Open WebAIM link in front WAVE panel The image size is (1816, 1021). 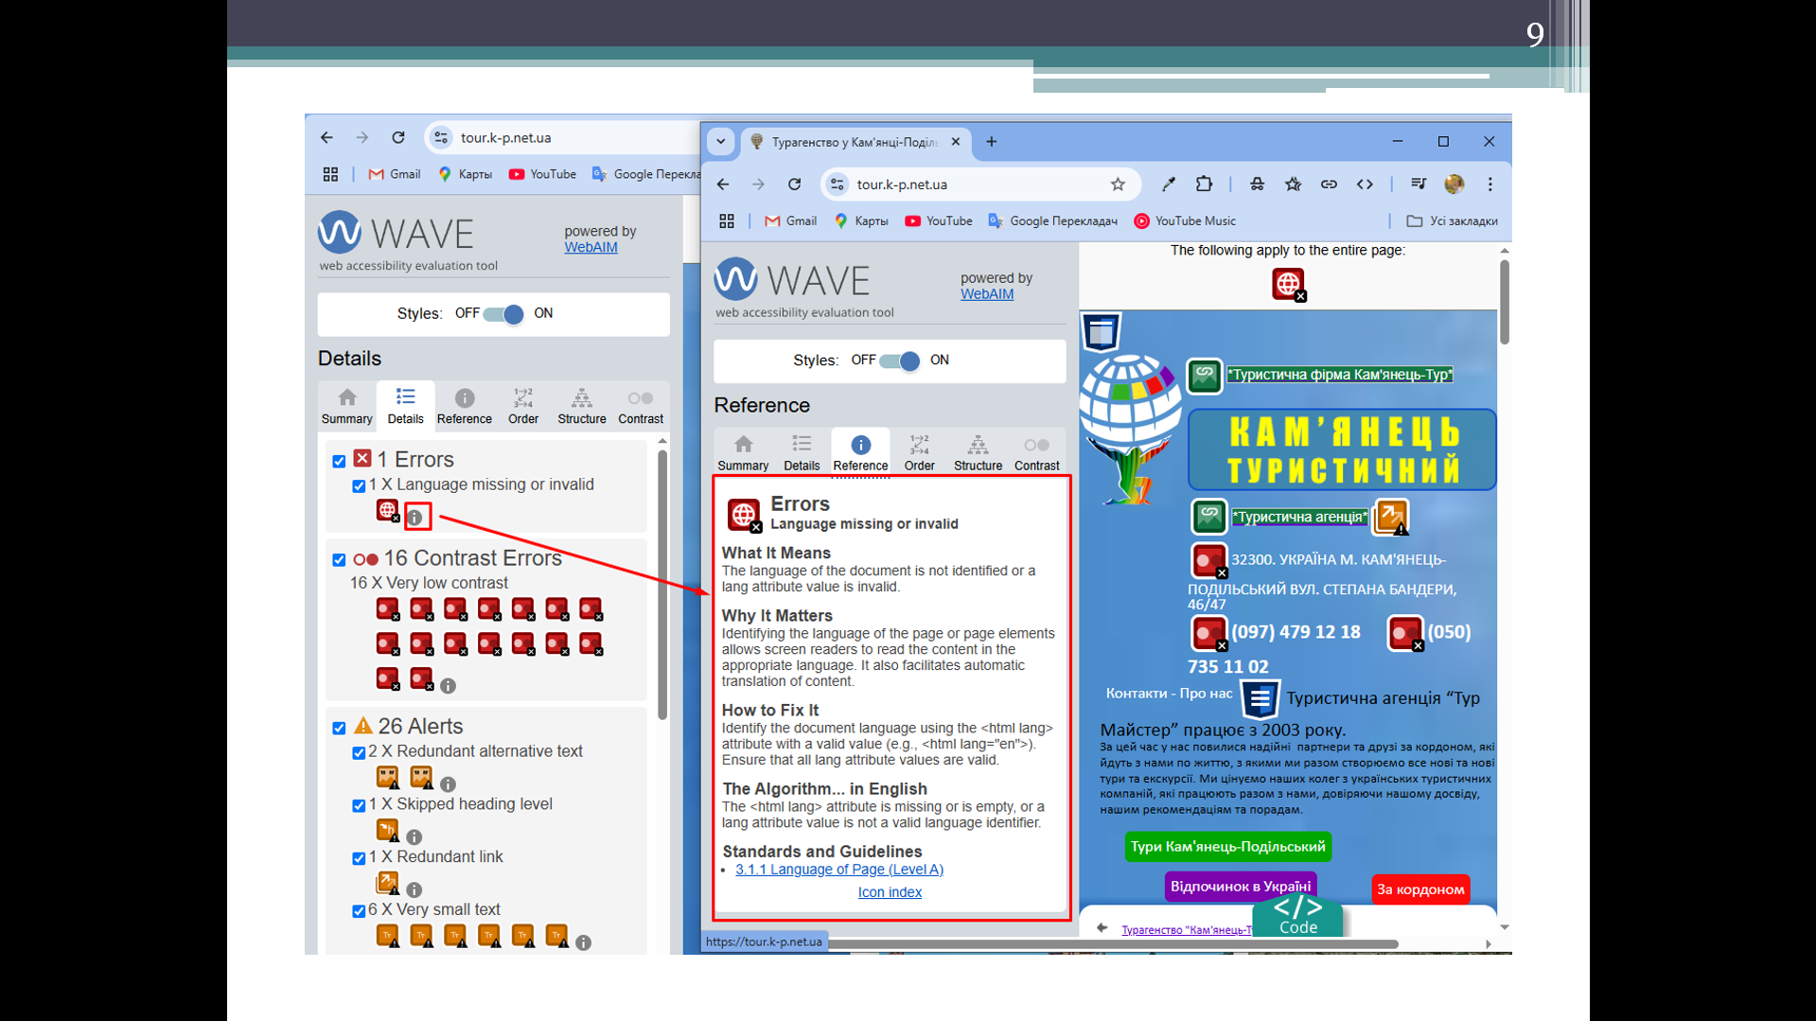click(987, 294)
